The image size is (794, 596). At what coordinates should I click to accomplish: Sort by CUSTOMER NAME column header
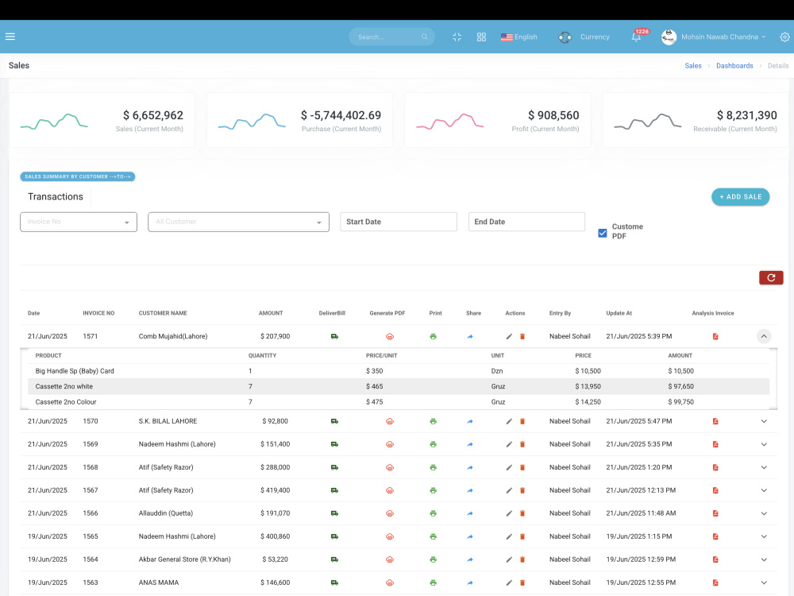pyautogui.click(x=163, y=313)
